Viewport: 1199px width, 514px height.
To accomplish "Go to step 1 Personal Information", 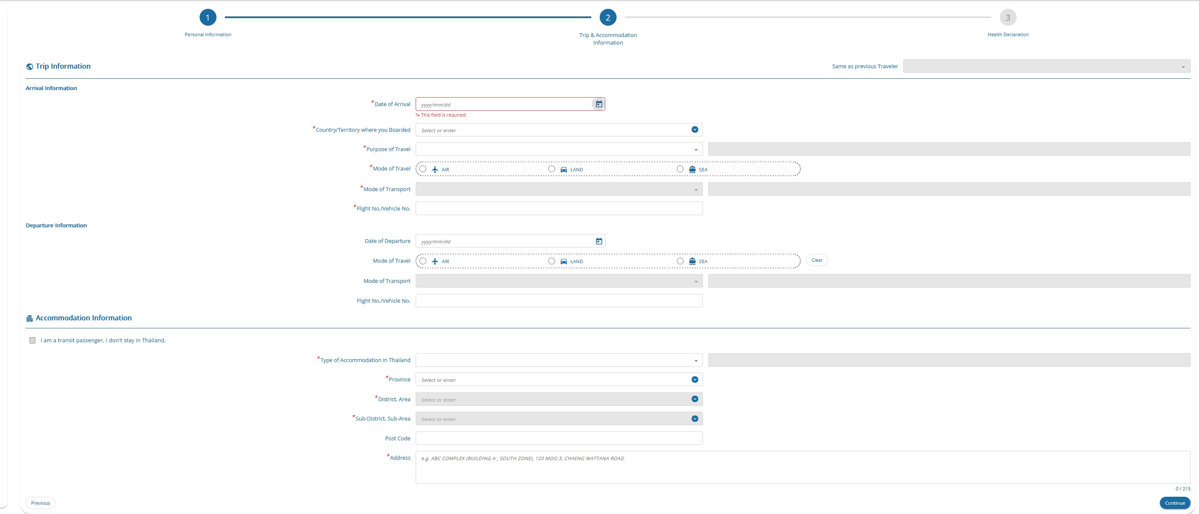I will click(208, 18).
